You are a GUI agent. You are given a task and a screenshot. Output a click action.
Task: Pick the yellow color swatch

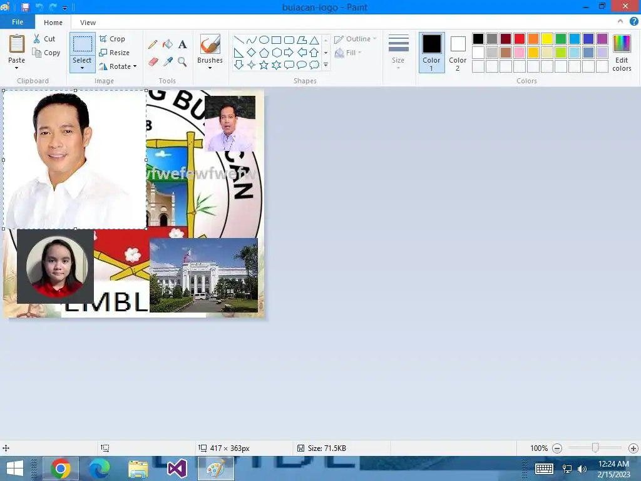tap(547, 39)
